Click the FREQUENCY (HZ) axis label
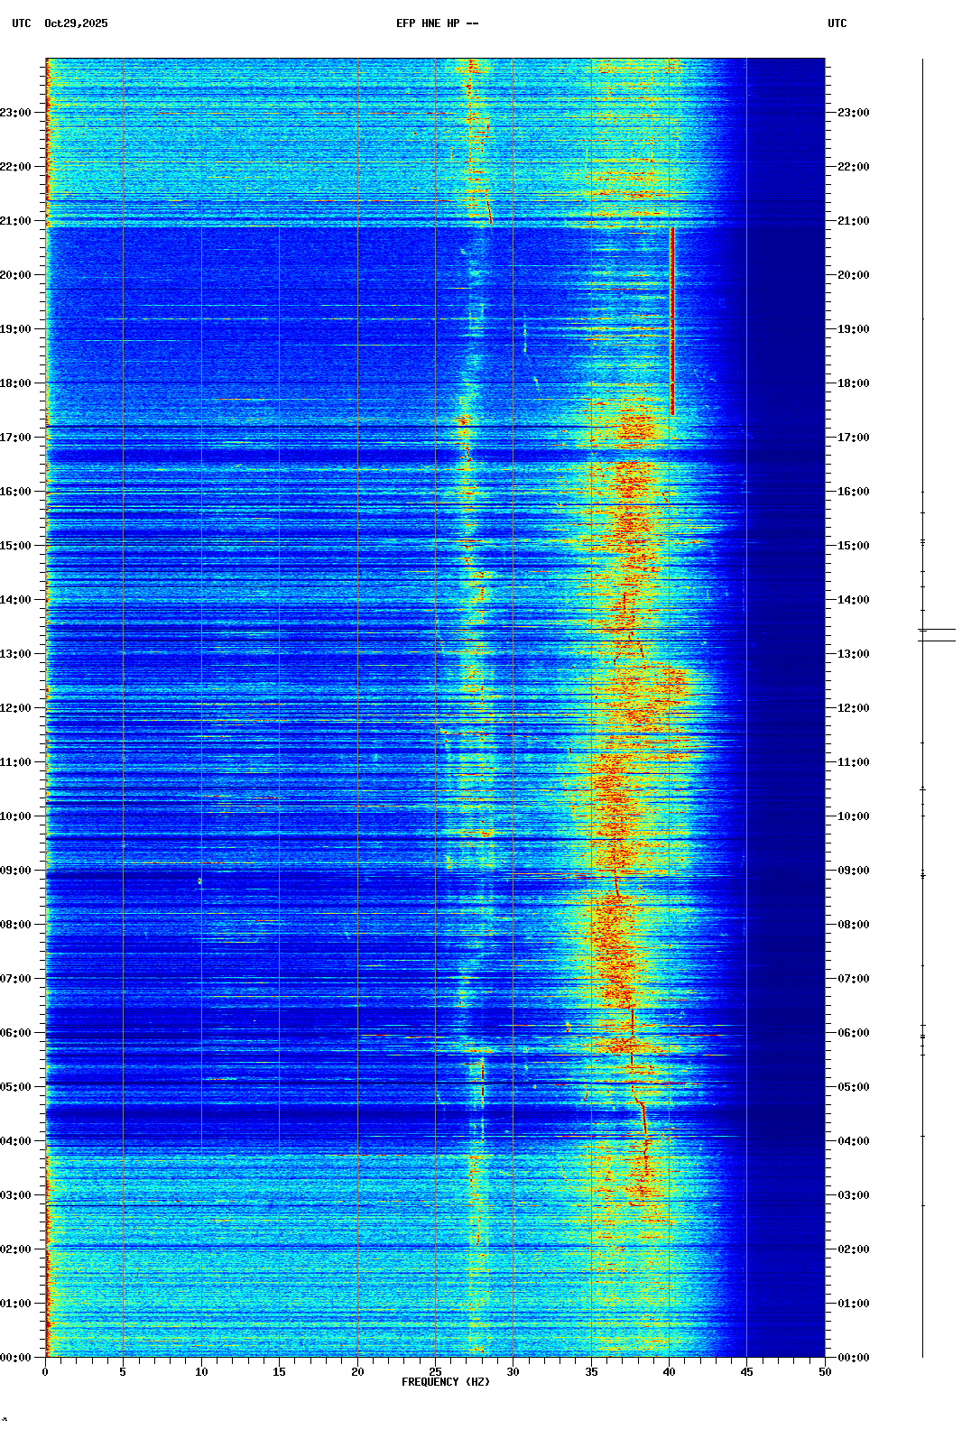The height and width of the screenshot is (1429, 962). point(446,1382)
